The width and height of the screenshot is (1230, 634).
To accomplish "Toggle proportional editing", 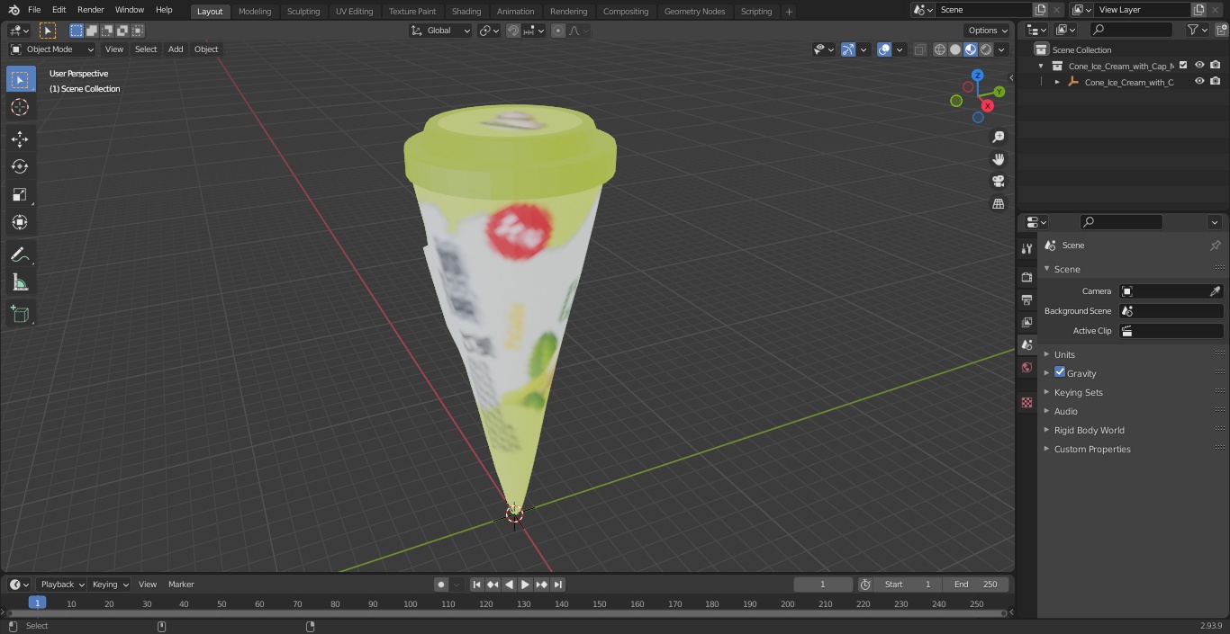I will tap(558, 31).
